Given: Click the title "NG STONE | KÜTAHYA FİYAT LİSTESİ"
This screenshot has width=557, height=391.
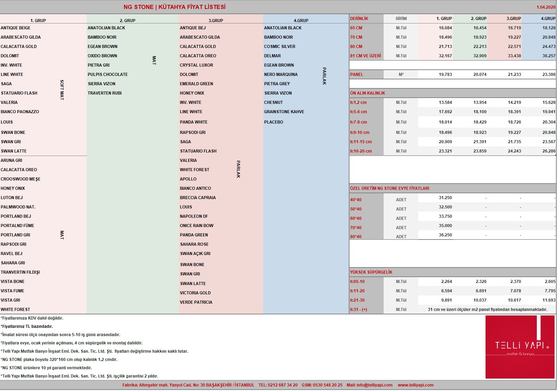Looking at the screenshot, I should (x=174, y=7).
